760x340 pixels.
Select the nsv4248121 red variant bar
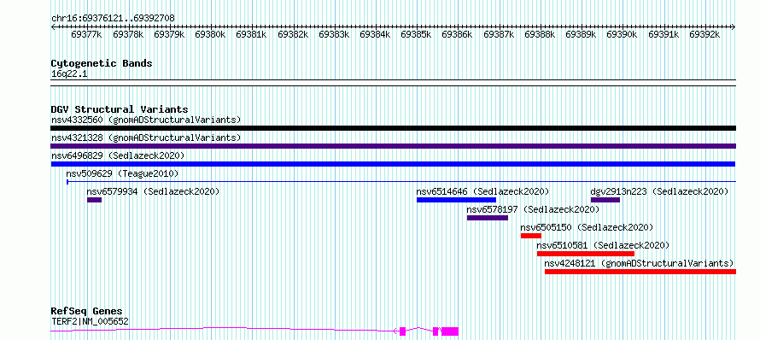640,272
